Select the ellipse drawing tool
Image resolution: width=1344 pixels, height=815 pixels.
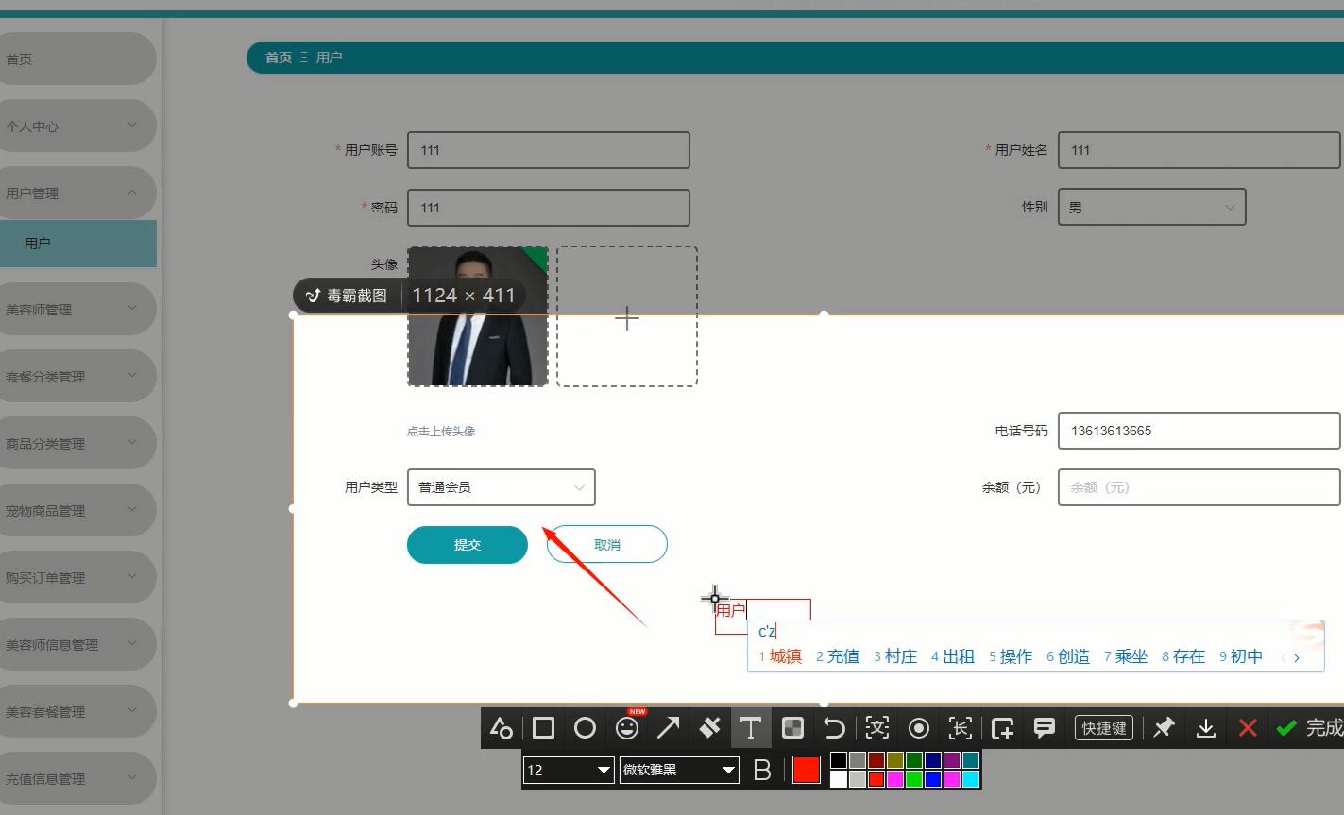585,728
